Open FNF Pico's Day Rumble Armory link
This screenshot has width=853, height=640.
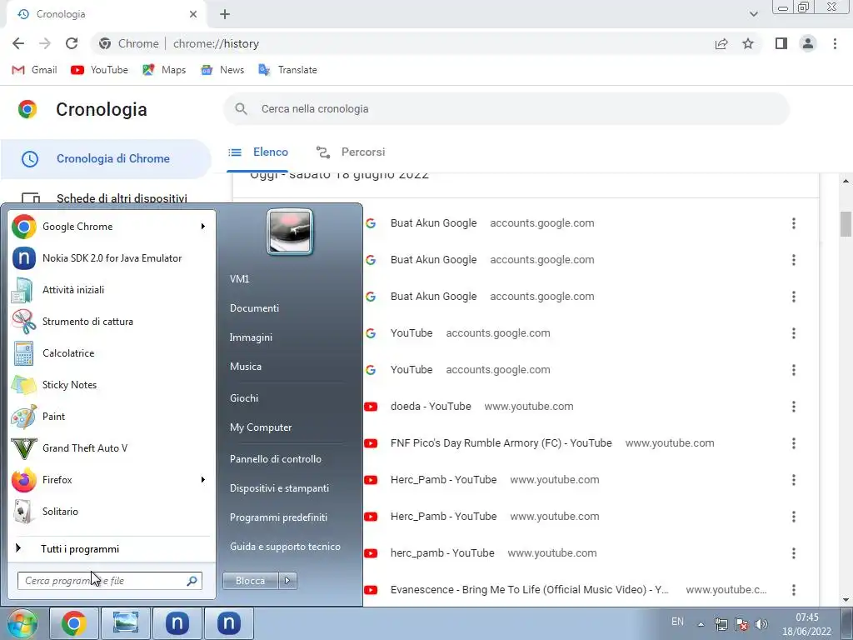coord(501,443)
